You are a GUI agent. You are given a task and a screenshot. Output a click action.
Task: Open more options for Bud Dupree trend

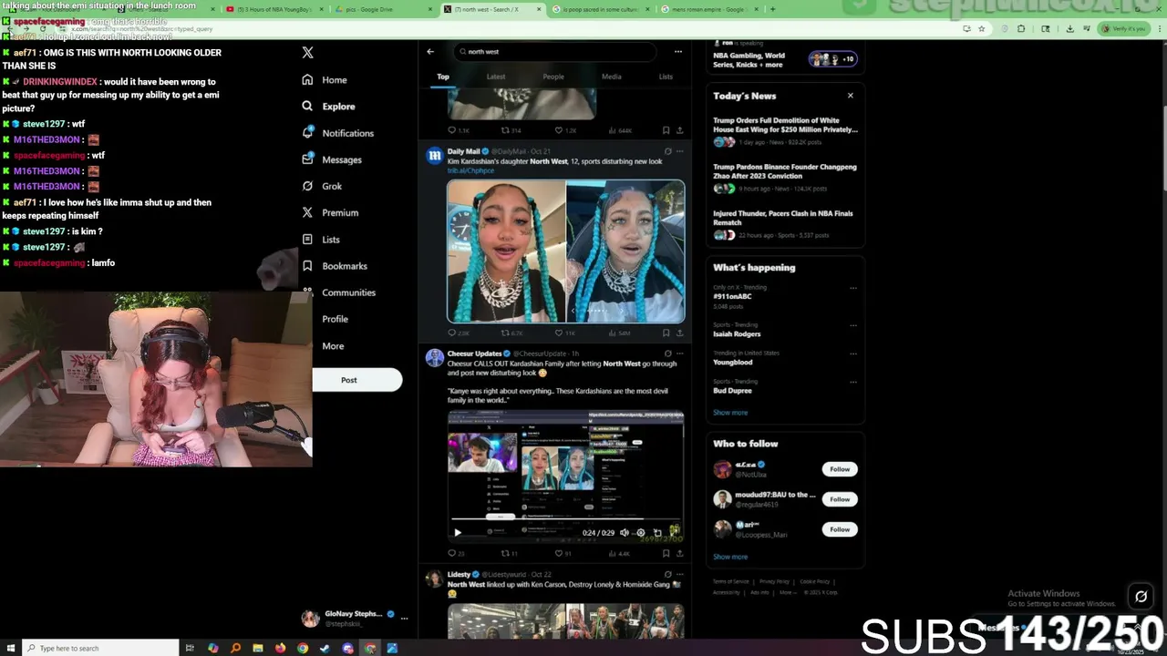[853, 382]
